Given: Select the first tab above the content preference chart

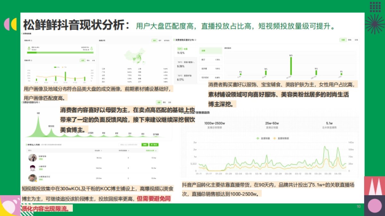Looking at the screenshot, I should pos(159,102).
